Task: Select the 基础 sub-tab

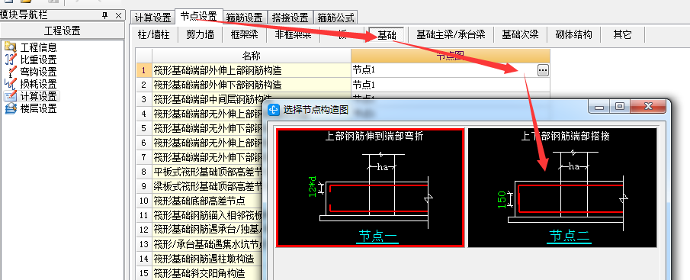Action: tap(387, 35)
